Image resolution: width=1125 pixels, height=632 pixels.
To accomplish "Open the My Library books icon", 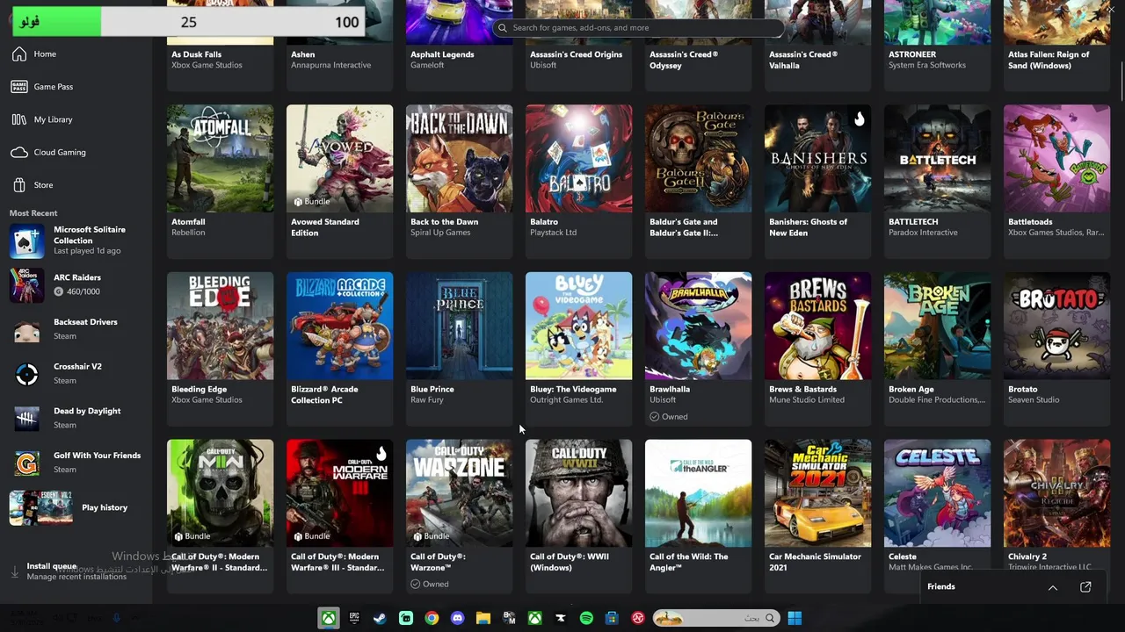I will point(19,119).
